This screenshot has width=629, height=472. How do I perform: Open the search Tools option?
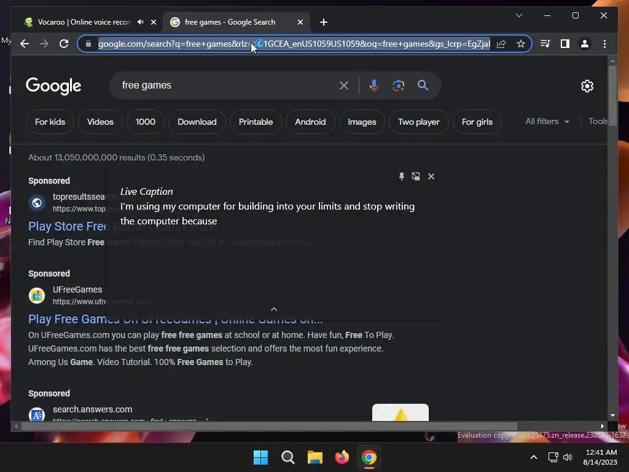pos(598,121)
